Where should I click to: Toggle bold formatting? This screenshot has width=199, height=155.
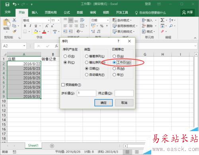click(x=25, y=26)
